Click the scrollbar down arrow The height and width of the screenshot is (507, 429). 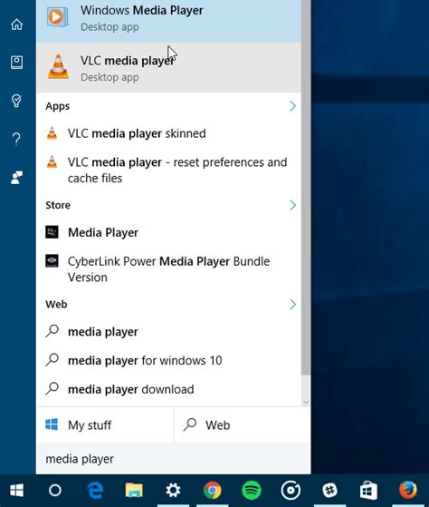point(306,402)
